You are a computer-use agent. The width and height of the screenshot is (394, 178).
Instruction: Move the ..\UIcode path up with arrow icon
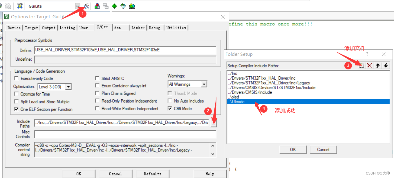(x=378, y=66)
